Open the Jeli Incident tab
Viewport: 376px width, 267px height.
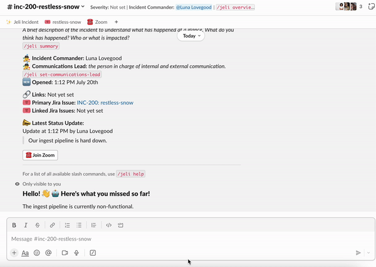(23, 22)
